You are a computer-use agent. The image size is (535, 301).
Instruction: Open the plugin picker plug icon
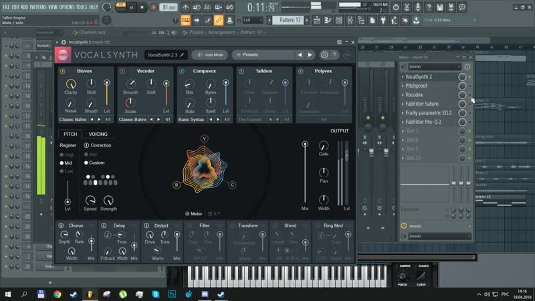(383, 21)
